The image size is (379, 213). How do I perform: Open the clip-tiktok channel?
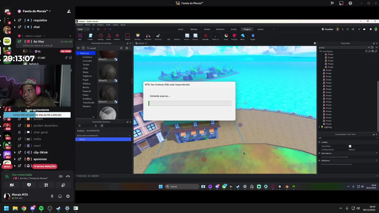[x=41, y=152]
